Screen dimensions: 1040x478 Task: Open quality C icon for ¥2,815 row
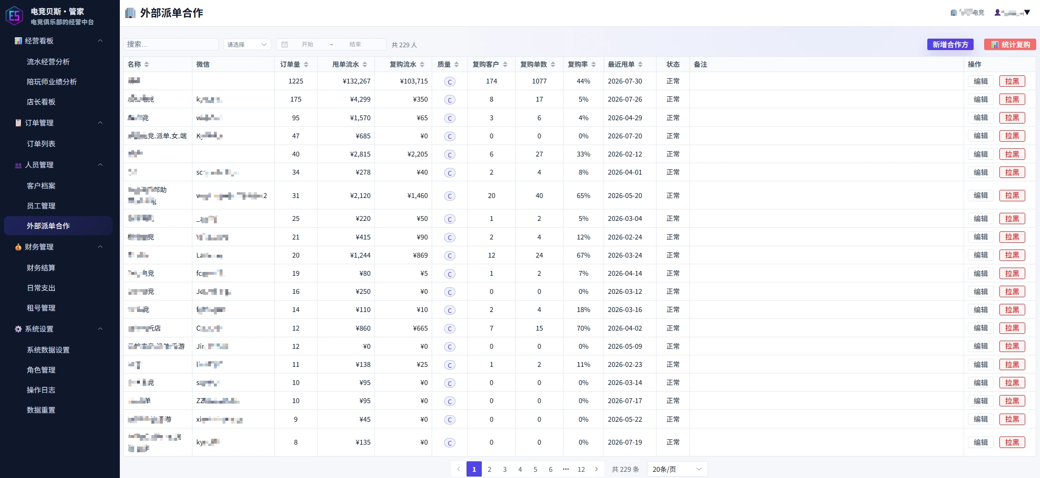tap(449, 155)
